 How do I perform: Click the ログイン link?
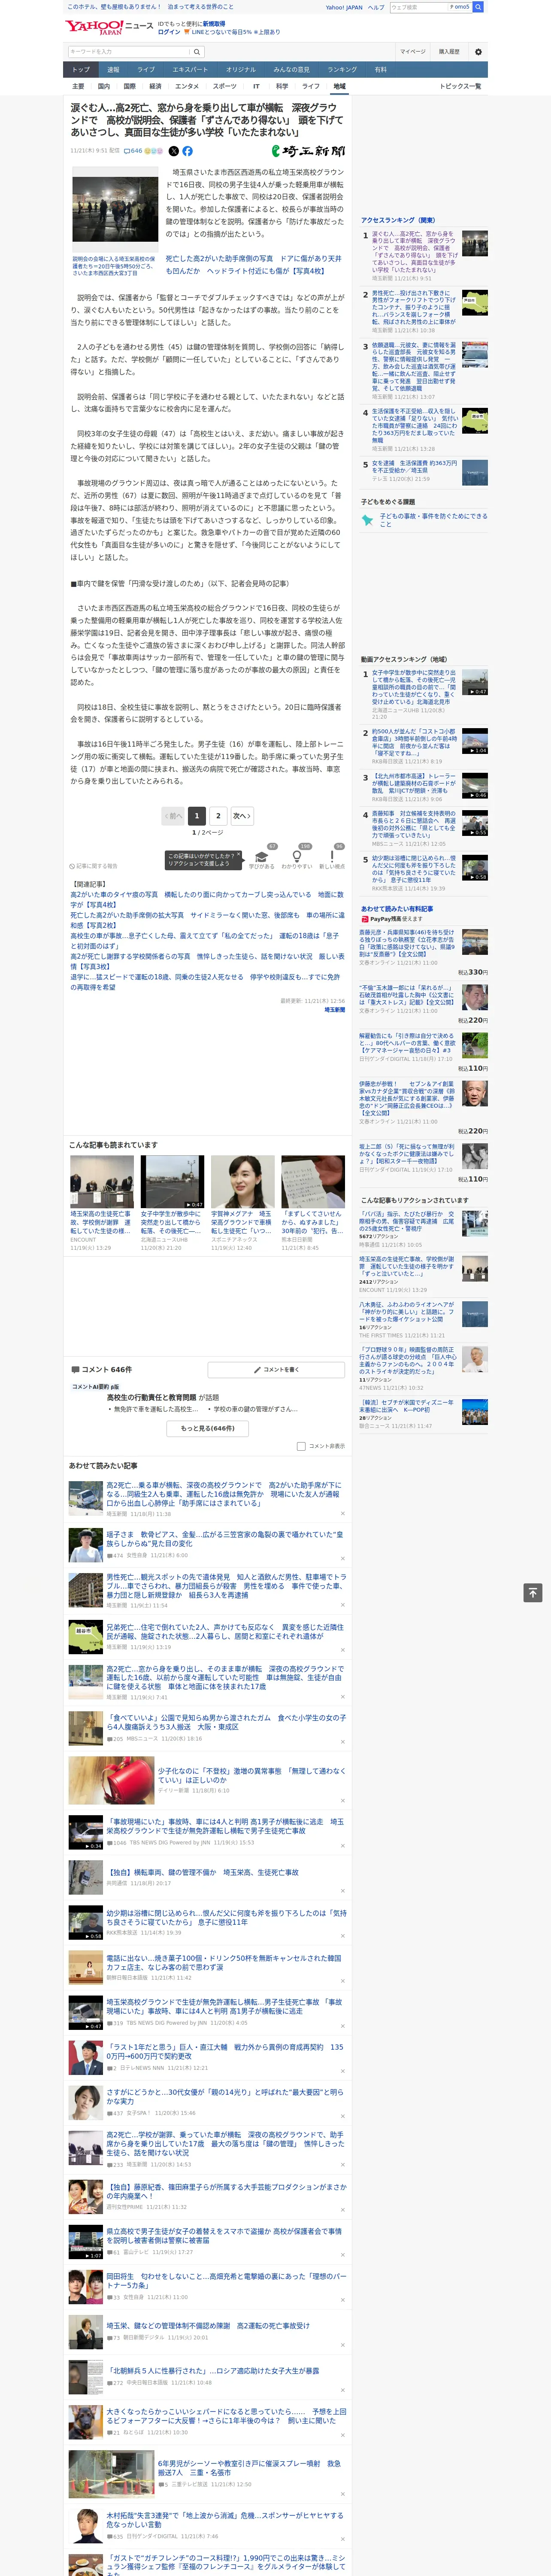[x=169, y=32]
